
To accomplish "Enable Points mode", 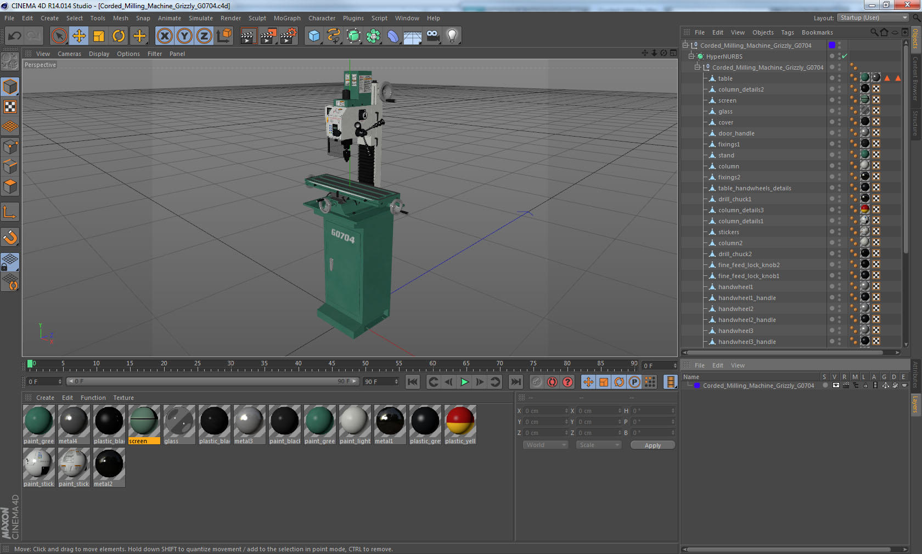I will (10, 146).
